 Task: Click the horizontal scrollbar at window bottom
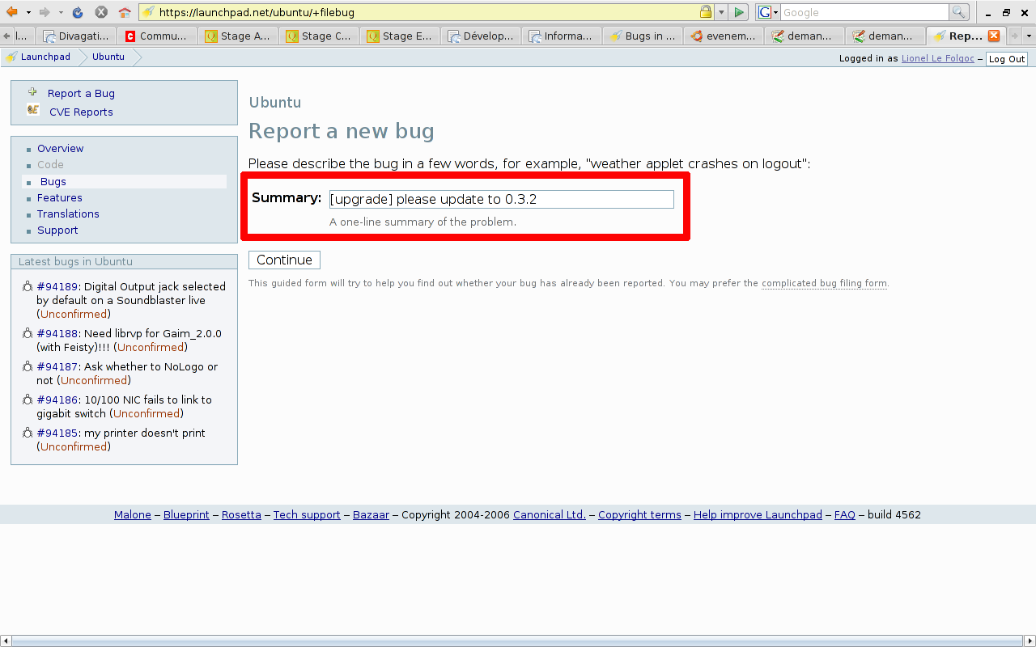pyautogui.click(x=518, y=641)
